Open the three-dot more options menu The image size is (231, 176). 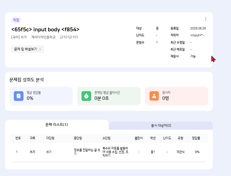[206, 19]
